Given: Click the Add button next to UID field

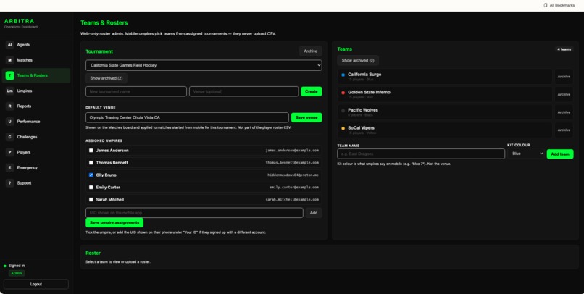Looking at the screenshot, I should (314, 213).
